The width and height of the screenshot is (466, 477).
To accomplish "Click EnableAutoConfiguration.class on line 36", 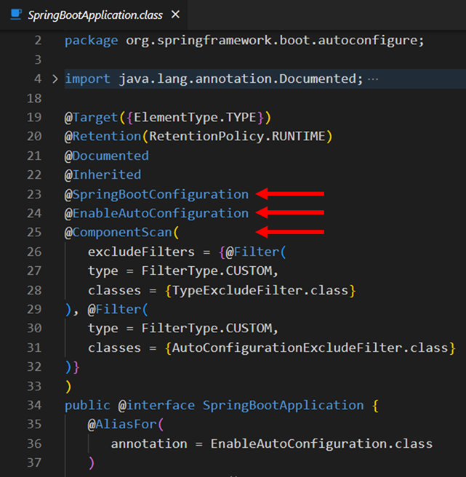I will coord(321,444).
